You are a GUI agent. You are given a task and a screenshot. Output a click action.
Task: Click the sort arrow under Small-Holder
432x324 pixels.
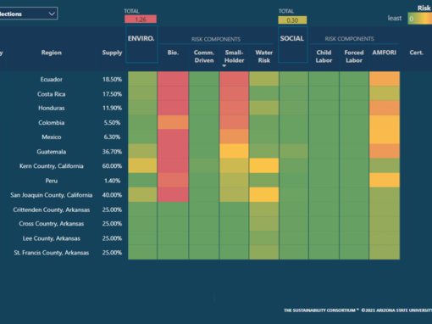pos(224,66)
